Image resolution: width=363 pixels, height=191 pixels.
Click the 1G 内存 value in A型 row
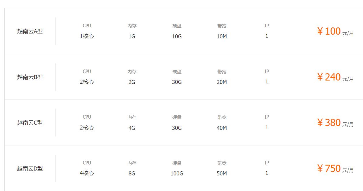point(132,37)
